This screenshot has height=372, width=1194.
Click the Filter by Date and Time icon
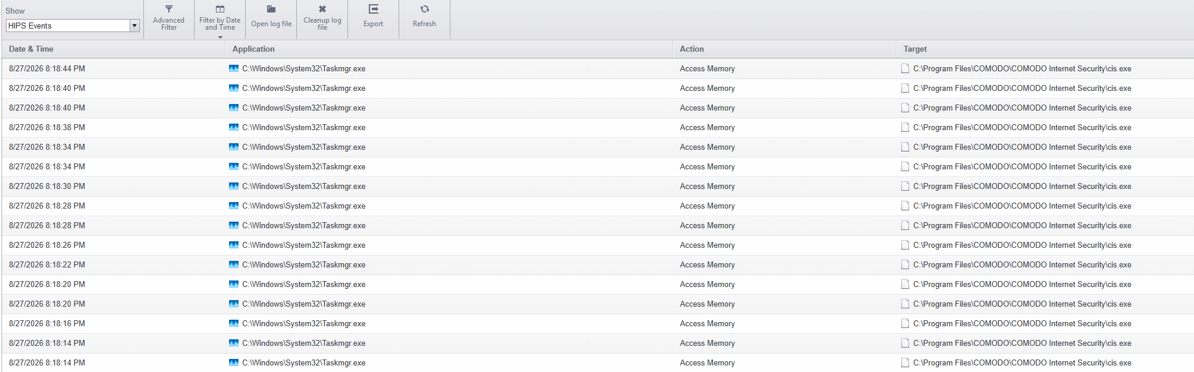point(220,9)
